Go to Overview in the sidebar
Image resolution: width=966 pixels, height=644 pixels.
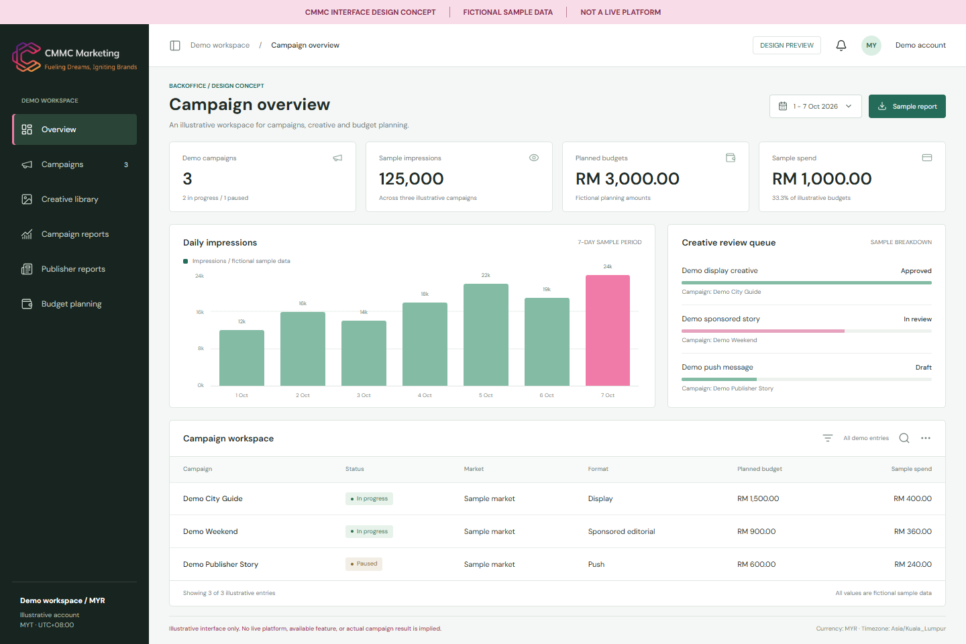tap(74, 129)
